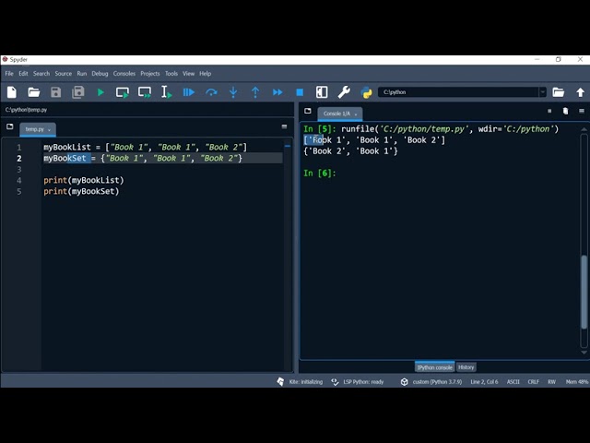Open editor pane options menu icon
Image resolution: width=590 pixels, height=443 pixels.
point(284,126)
